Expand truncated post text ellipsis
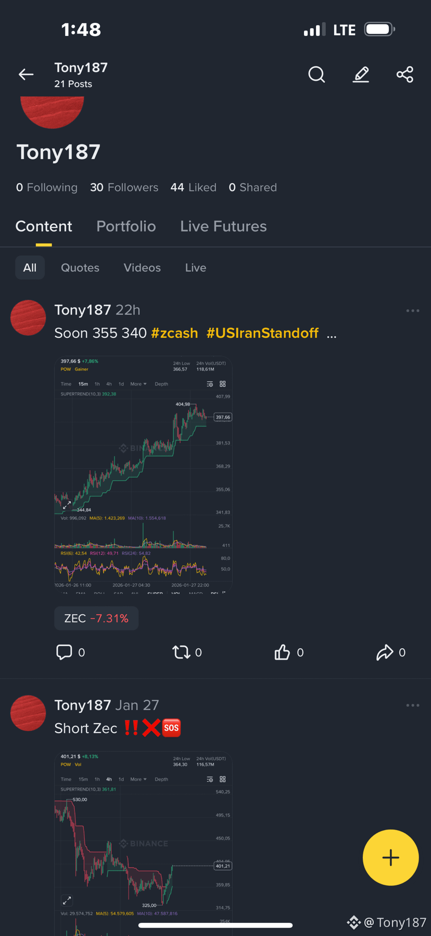431x936 pixels. click(x=332, y=334)
